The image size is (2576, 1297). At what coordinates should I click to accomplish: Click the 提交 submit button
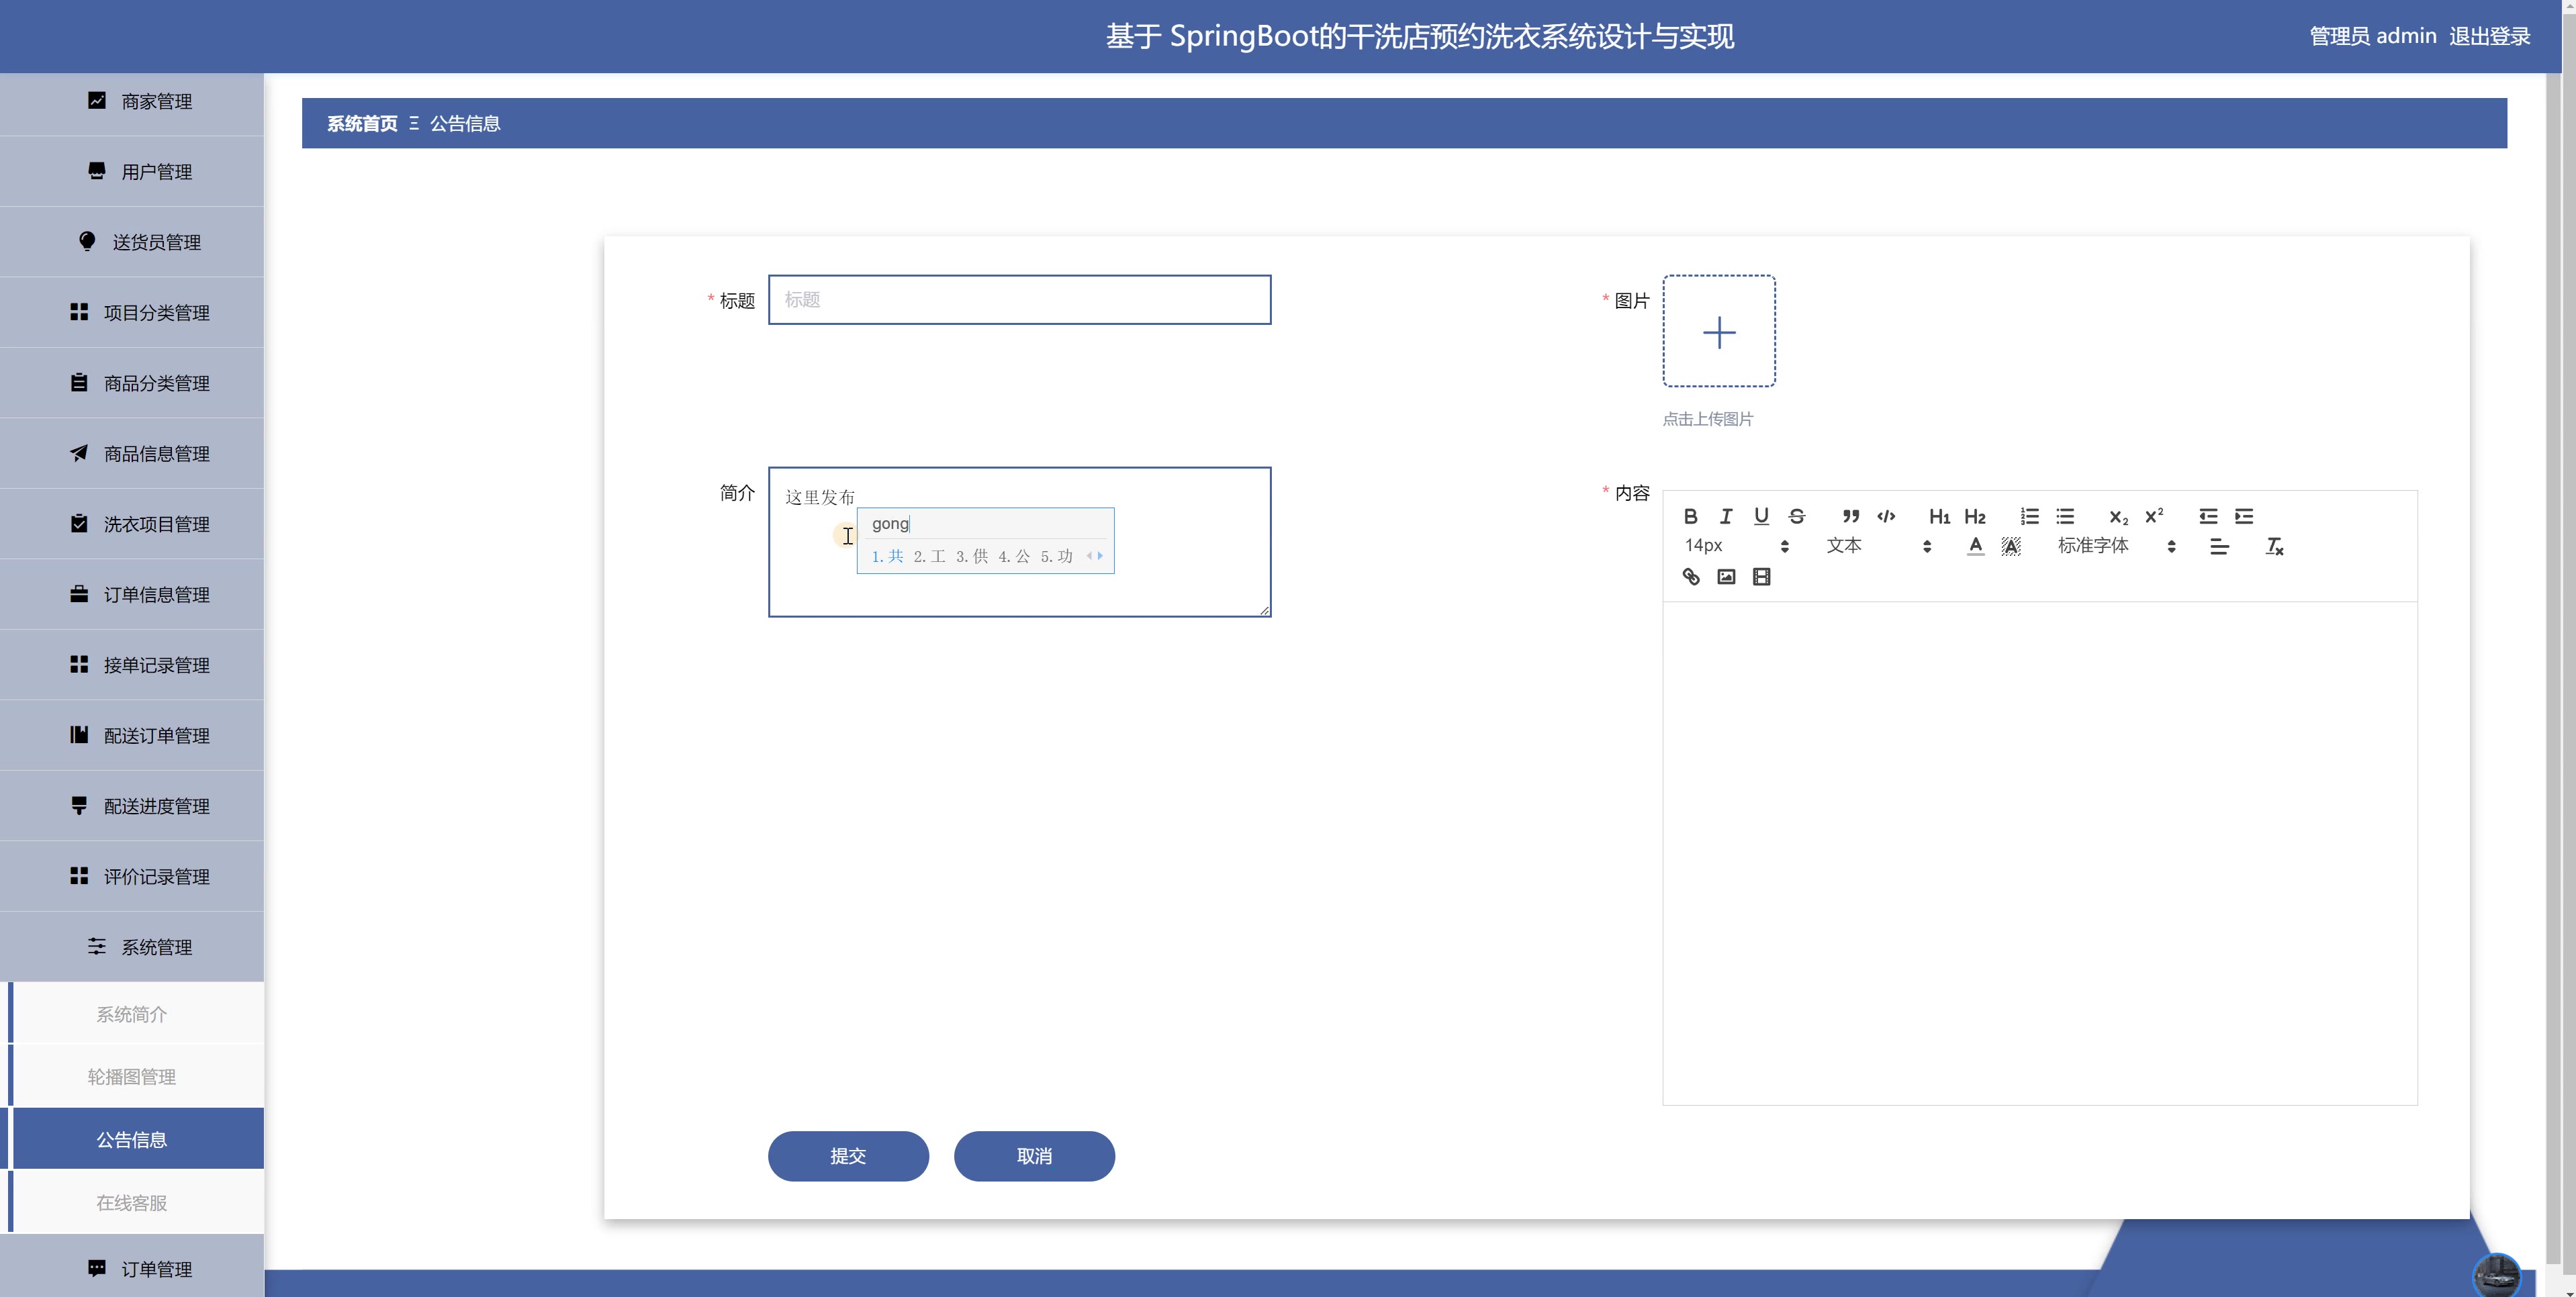(x=848, y=1156)
